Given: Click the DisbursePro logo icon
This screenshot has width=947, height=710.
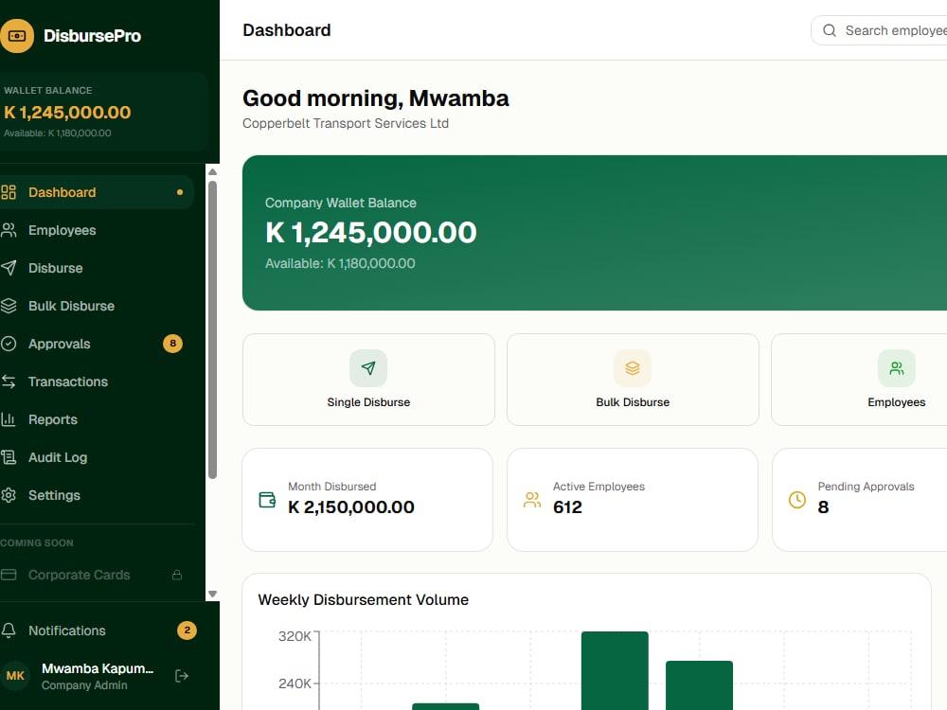Looking at the screenshot, I should [x=16, y=36].
